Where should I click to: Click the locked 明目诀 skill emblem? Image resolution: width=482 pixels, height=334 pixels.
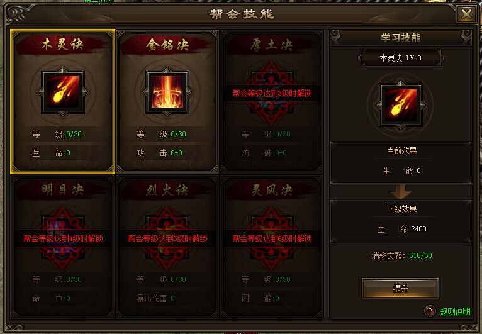[63, 238]
